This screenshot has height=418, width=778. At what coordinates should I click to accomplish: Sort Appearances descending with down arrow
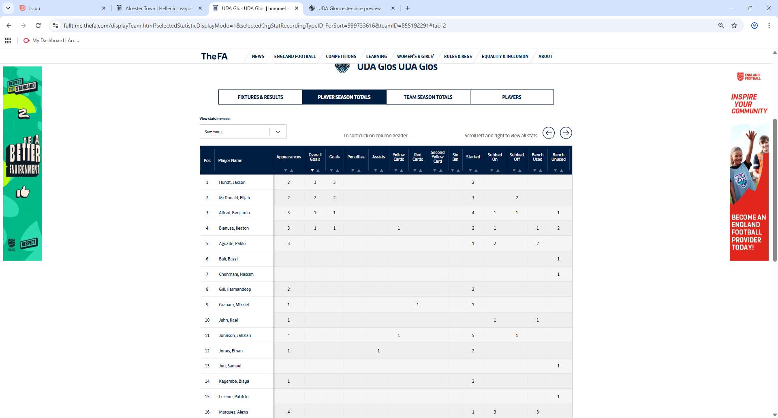click(286, 171)
